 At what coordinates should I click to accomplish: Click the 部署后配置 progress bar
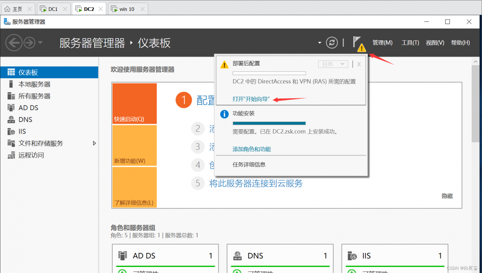click(269, 73)
